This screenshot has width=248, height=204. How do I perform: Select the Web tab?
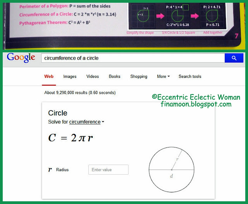coord(49,77)
